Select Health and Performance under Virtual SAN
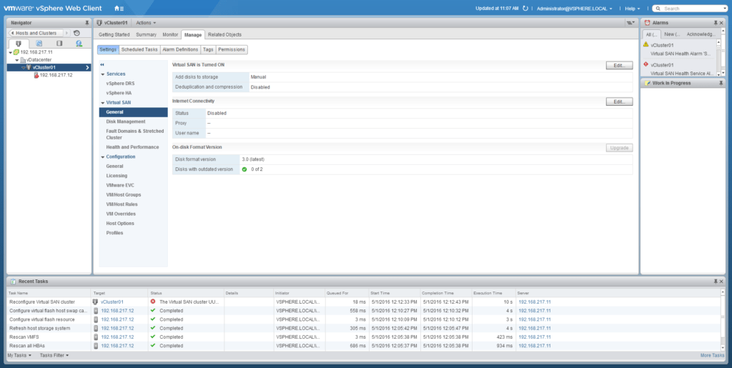The width and height of the screenshot is (732, 368). tap(133, 147)
